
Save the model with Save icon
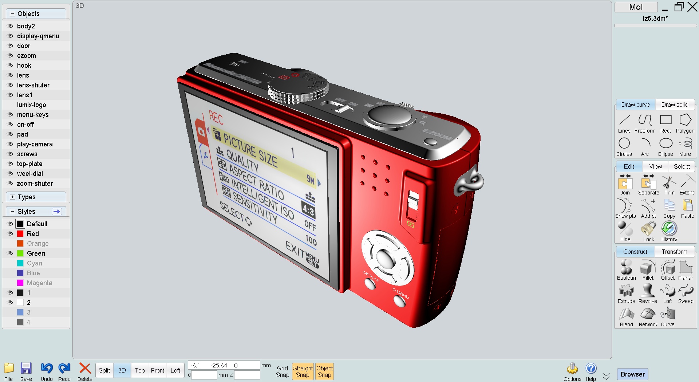pyautogui.click(x=26, y=371)
